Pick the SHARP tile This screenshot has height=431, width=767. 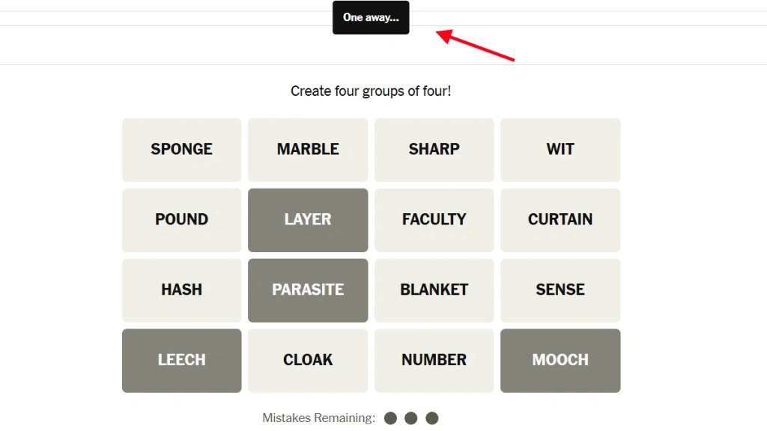point(434,150)
